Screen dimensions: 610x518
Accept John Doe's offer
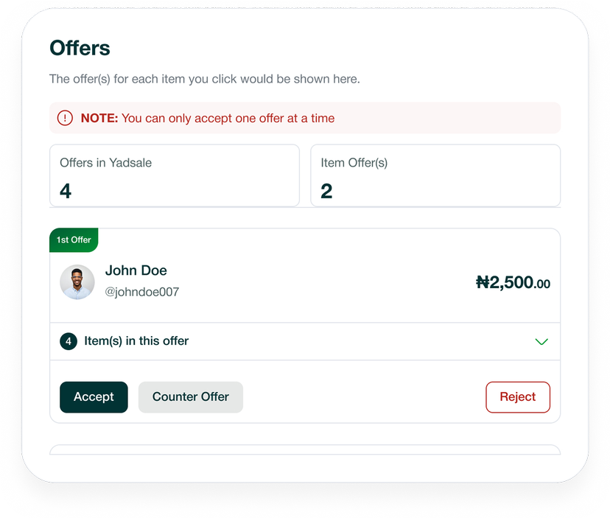point(94,397)
